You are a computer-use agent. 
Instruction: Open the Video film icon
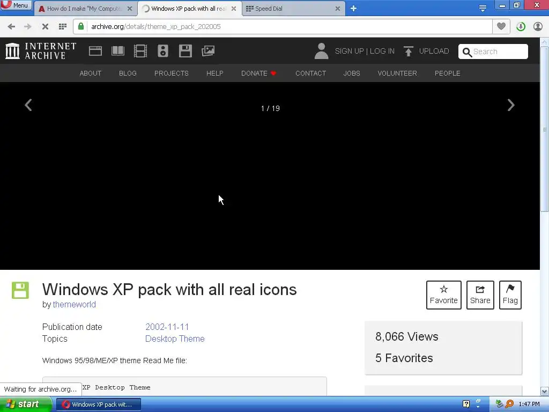140,51
